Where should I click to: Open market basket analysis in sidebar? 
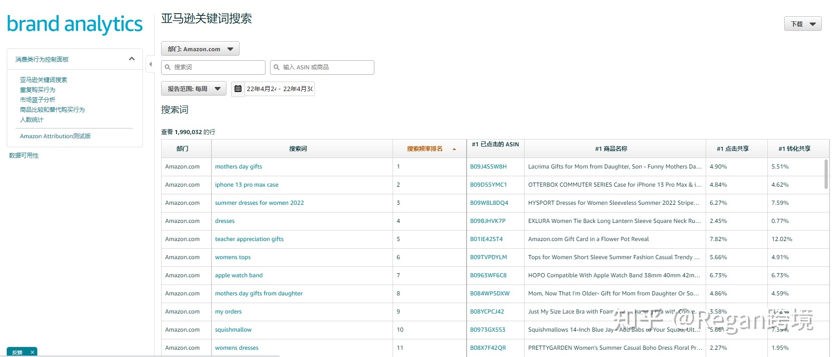pyautogui.click(x=38, y=100)
